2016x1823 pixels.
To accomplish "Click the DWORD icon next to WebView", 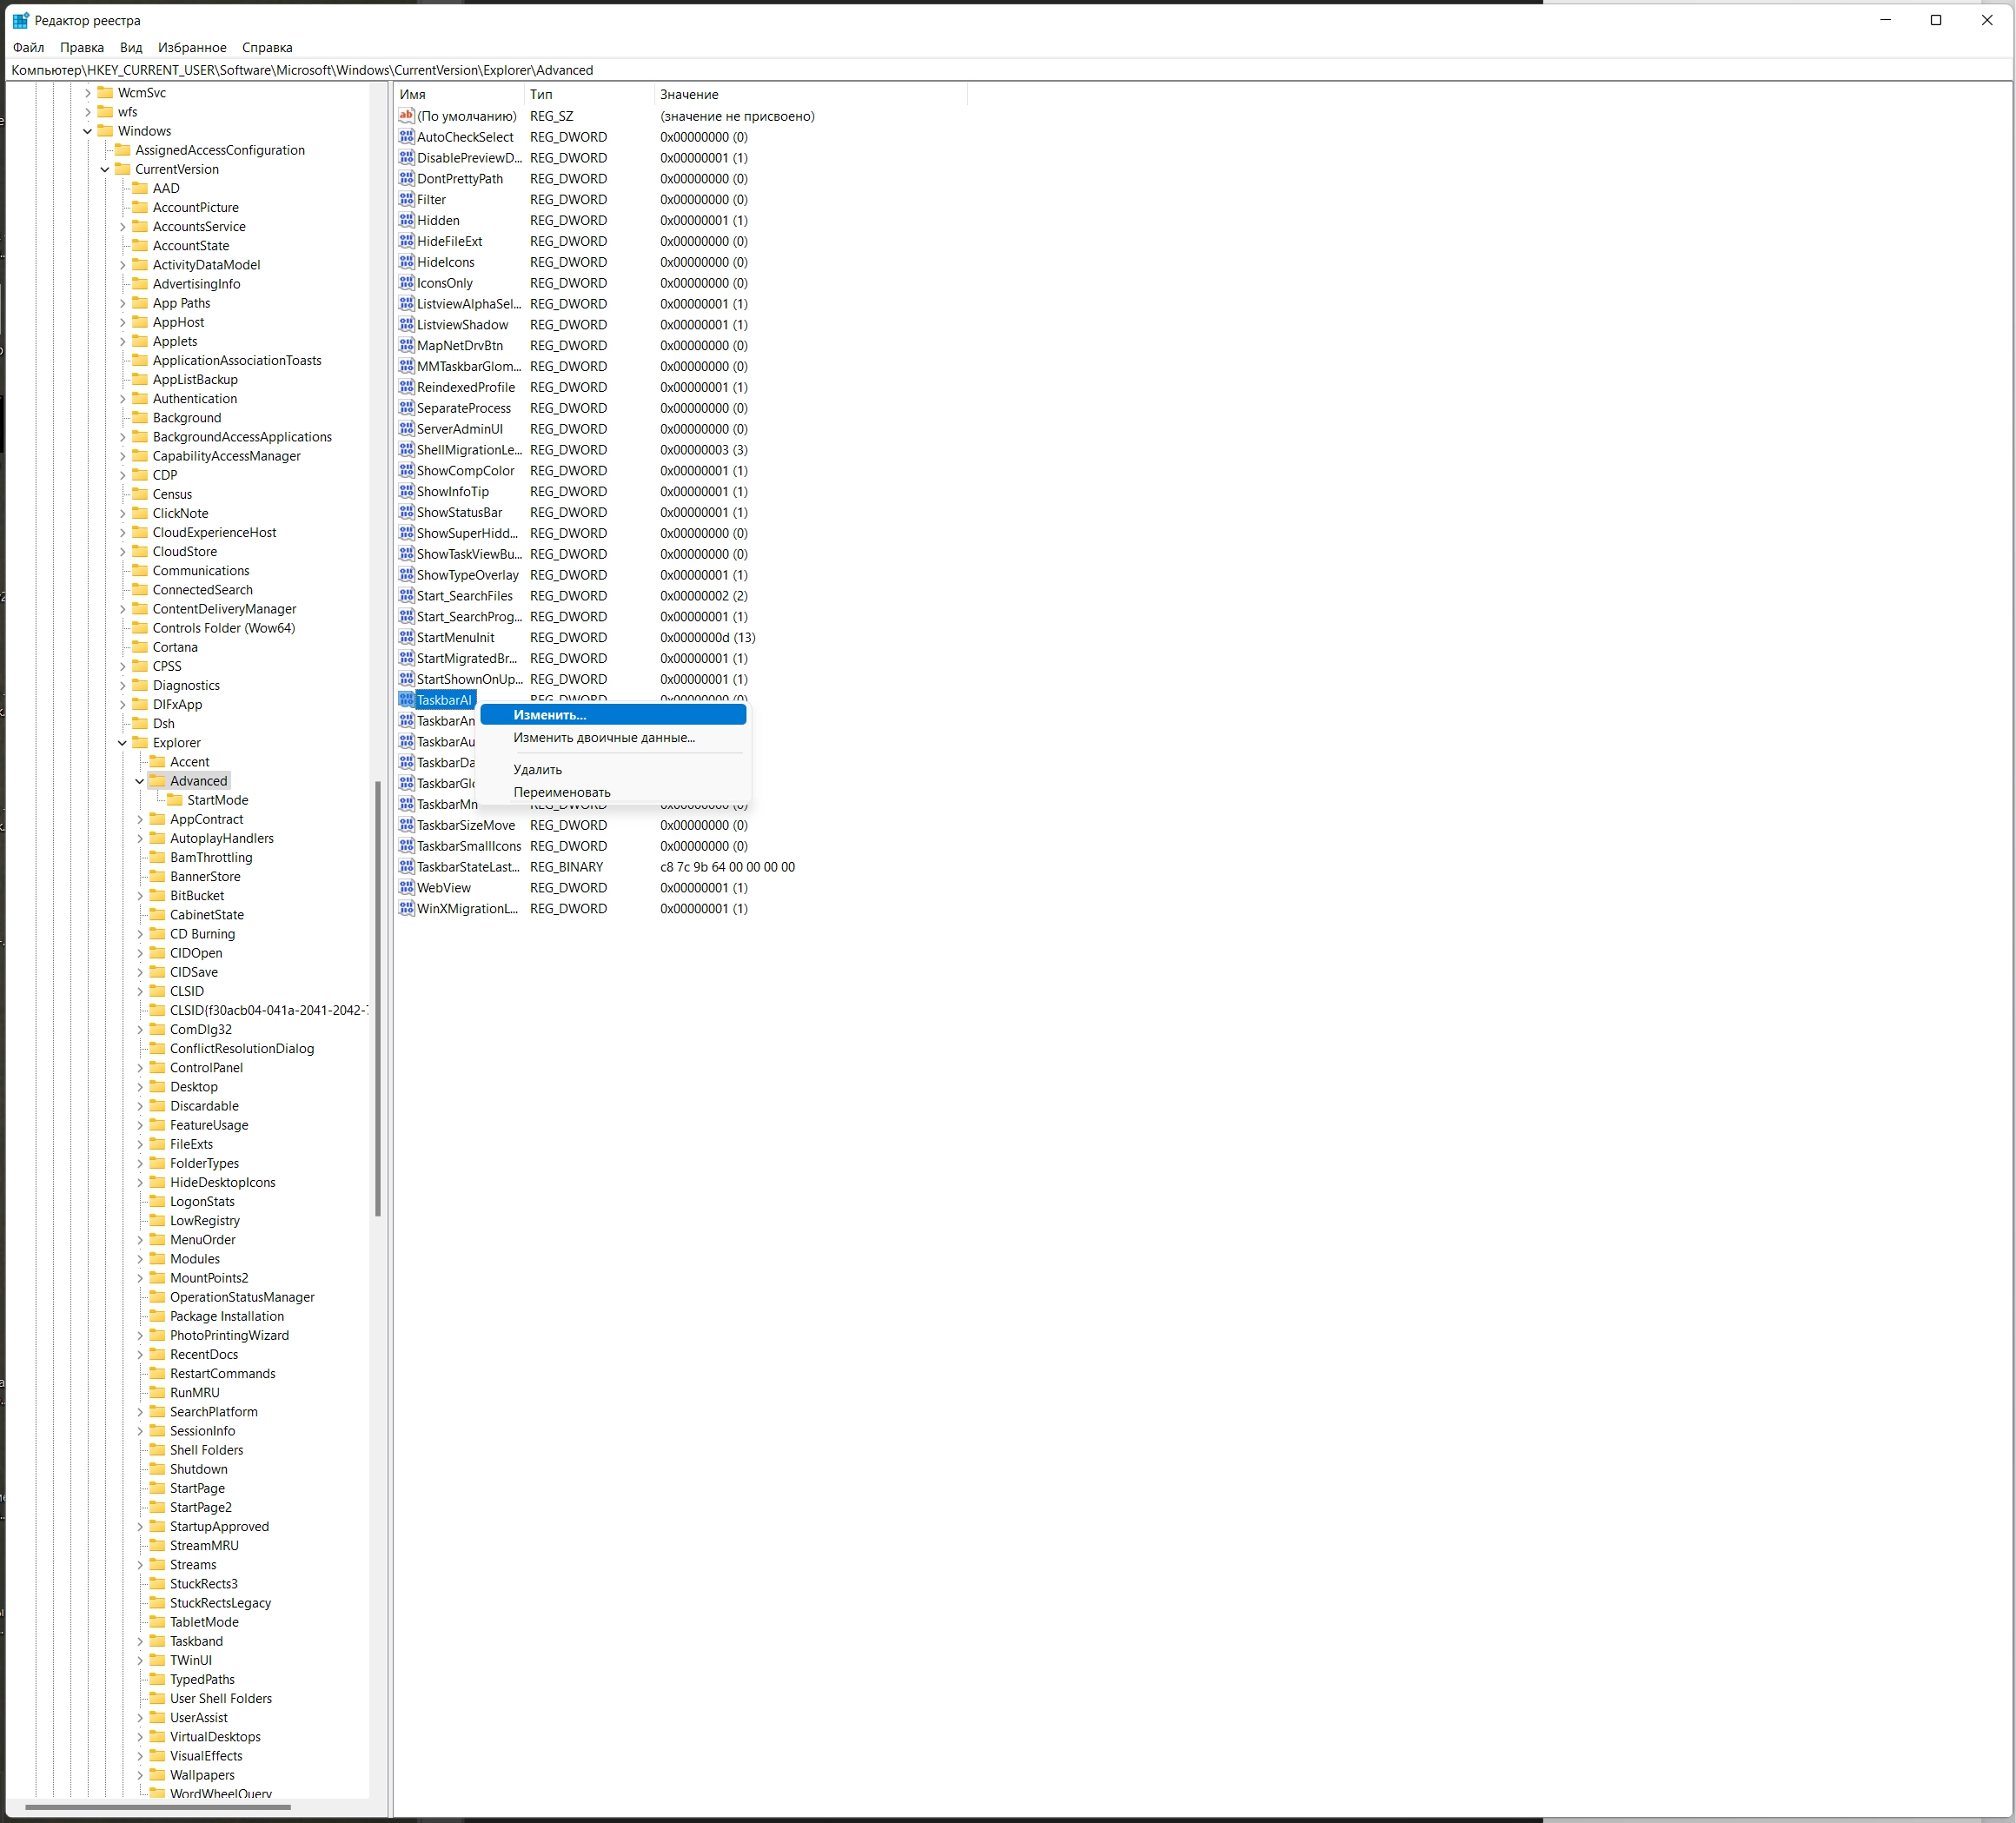I will [406, 888].
